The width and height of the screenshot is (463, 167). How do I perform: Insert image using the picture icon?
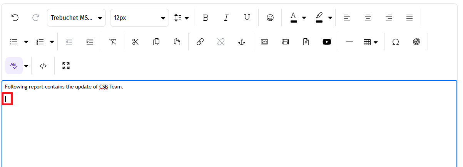(x=264, y=42)
